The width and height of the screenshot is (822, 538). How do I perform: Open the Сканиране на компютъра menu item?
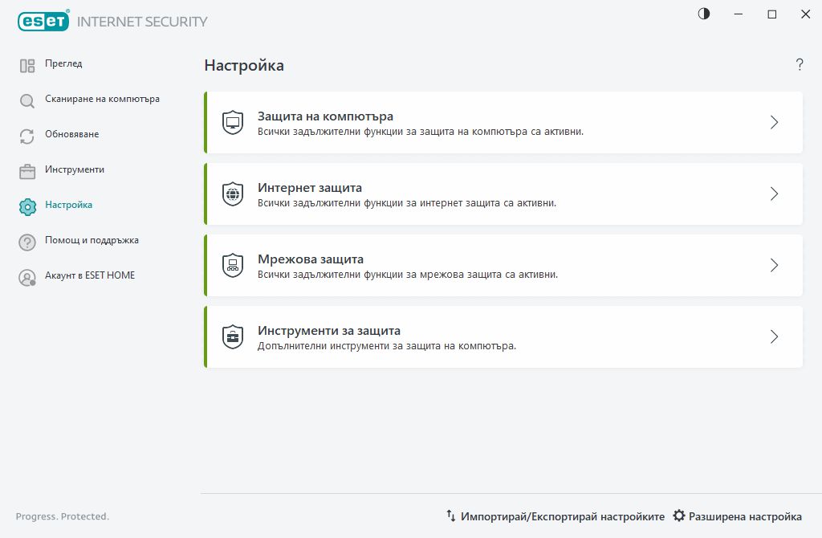tap(102, 99)
